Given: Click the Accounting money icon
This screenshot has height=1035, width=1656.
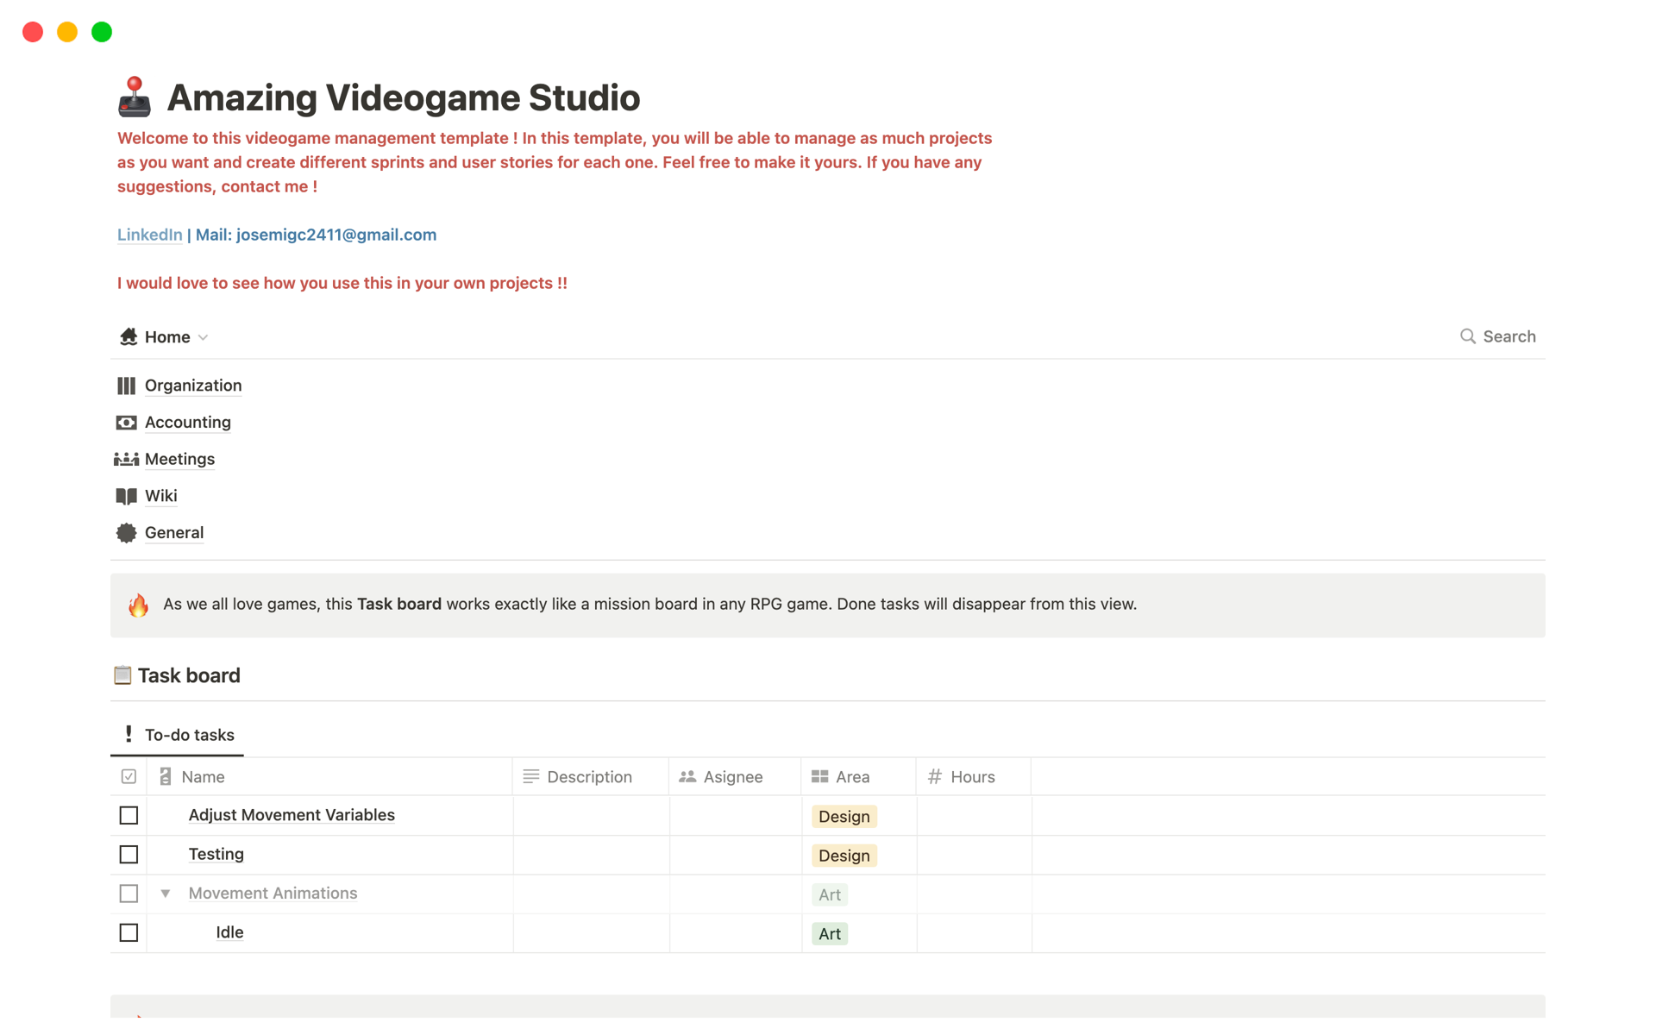Looking at the screenshot, I should [127, 423].
